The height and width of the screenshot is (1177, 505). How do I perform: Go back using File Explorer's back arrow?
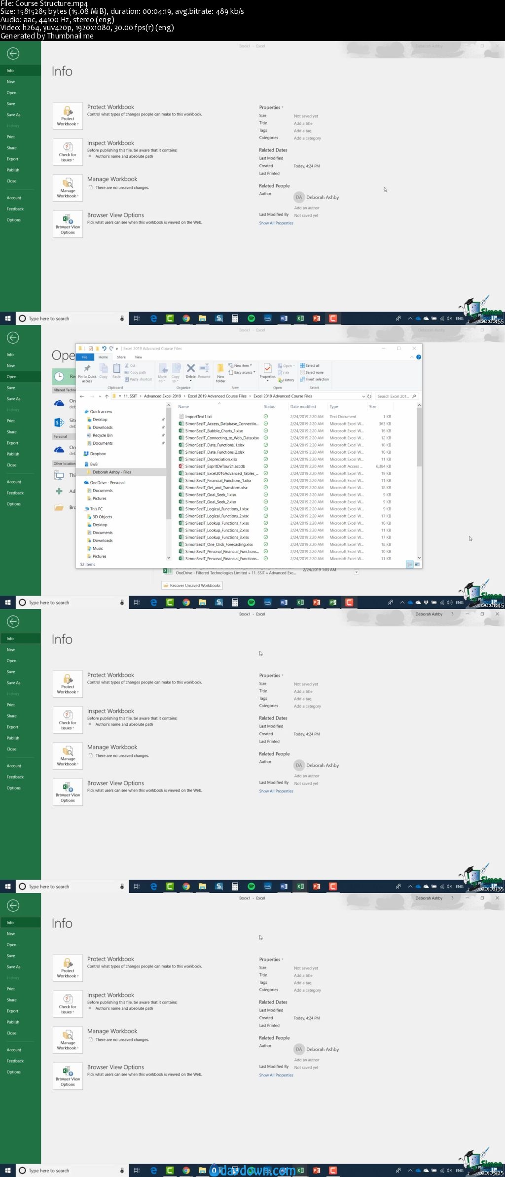click(x=82, y=396)
